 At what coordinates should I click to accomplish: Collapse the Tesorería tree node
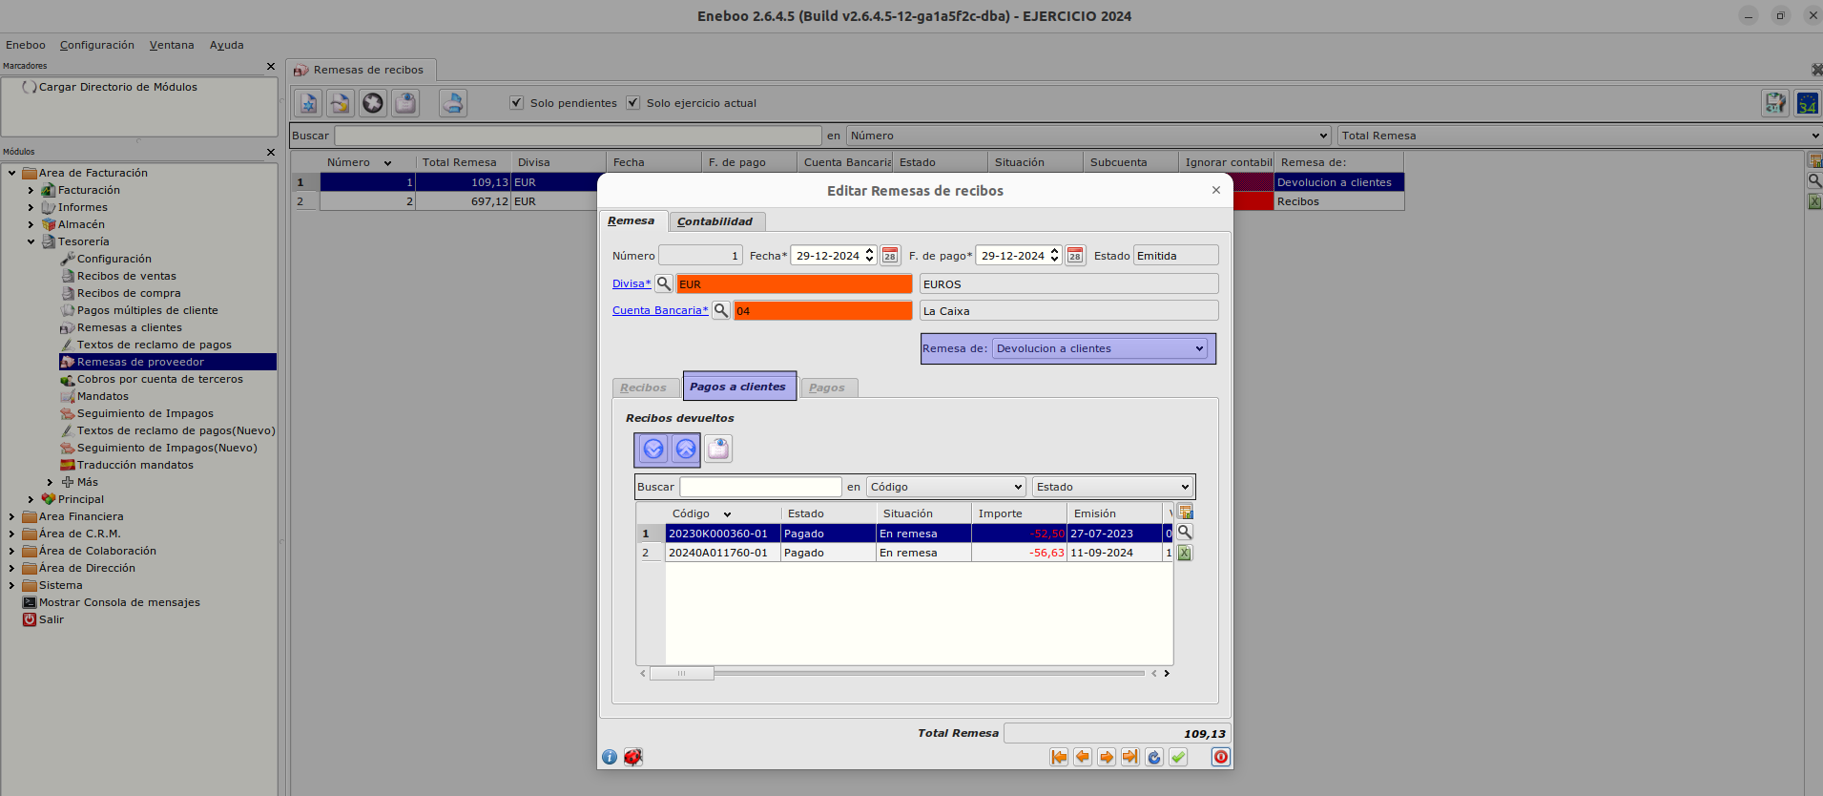click(x=31, y=241)
